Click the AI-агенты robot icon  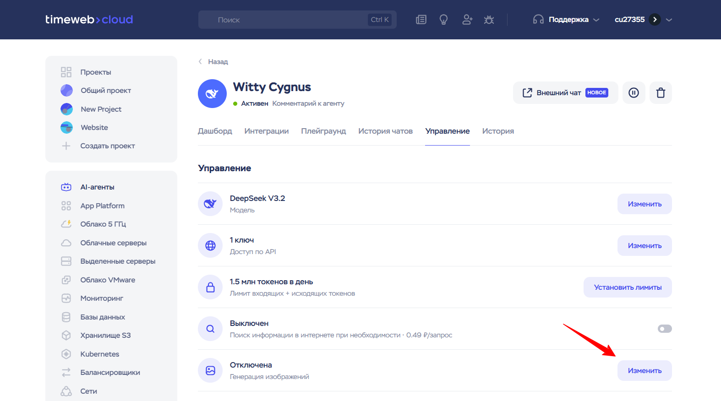tap(66, 187)
